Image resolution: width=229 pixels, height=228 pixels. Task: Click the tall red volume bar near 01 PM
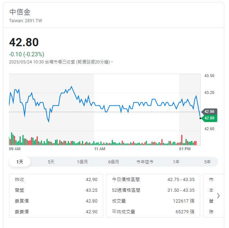click(x=182, y=140)
